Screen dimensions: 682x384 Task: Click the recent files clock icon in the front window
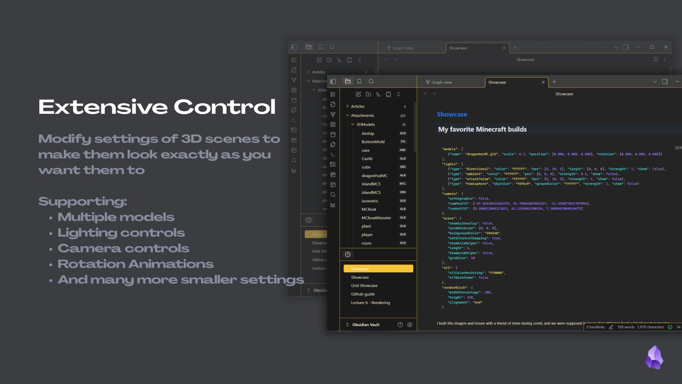tap(348, 254)
